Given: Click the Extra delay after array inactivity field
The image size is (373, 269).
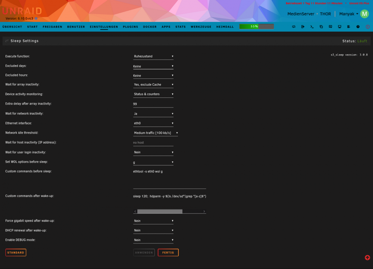Looking at the screenshot, I should coord(153,104).
